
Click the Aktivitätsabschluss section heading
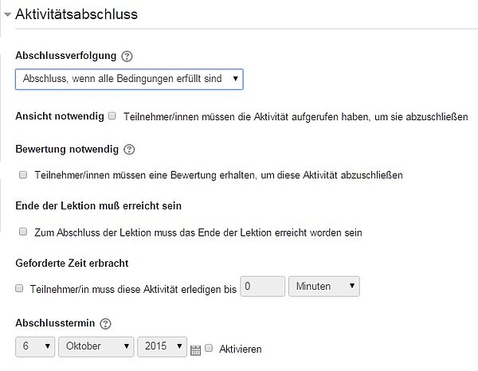point(76,14)
